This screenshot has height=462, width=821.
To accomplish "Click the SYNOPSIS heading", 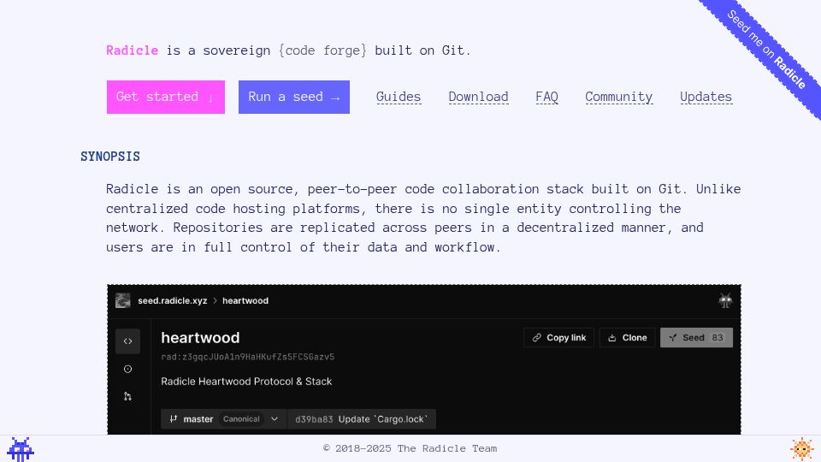I will point(110,157).
